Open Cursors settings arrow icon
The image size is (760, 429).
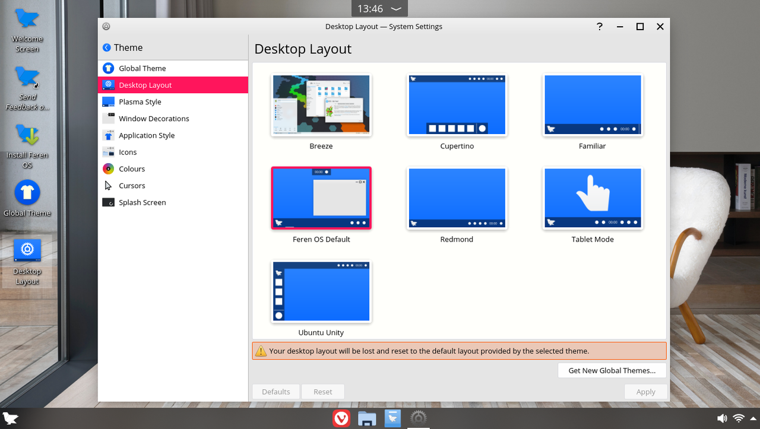108,186
